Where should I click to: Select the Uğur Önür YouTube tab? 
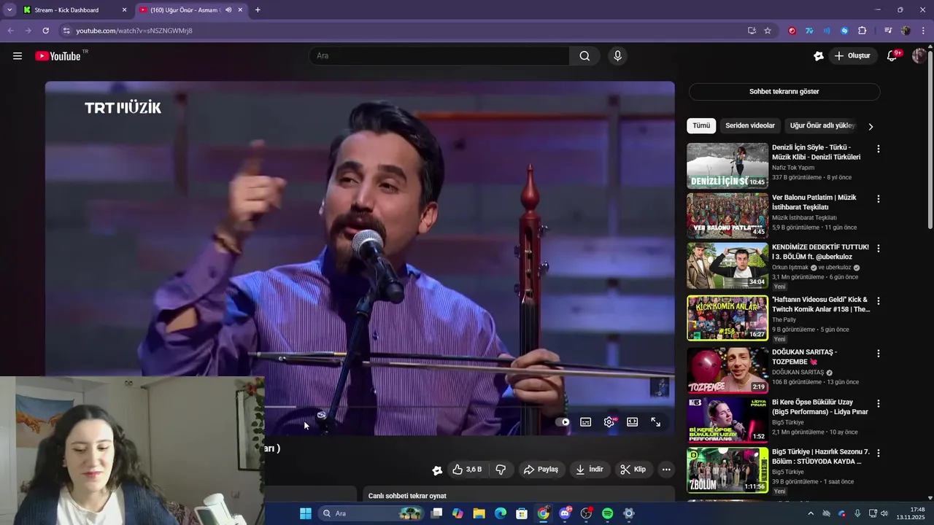pyautogui.click(x=191, y=10)
